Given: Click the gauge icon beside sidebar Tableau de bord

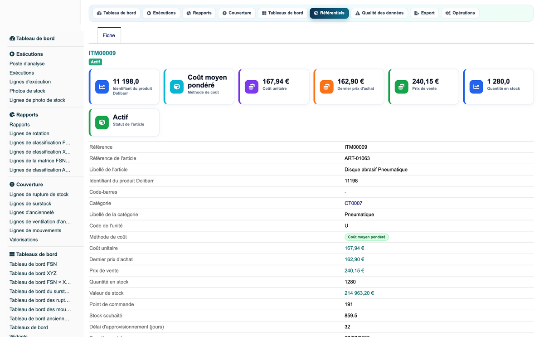Looking at the screenshot, I should tap(12, 39).
